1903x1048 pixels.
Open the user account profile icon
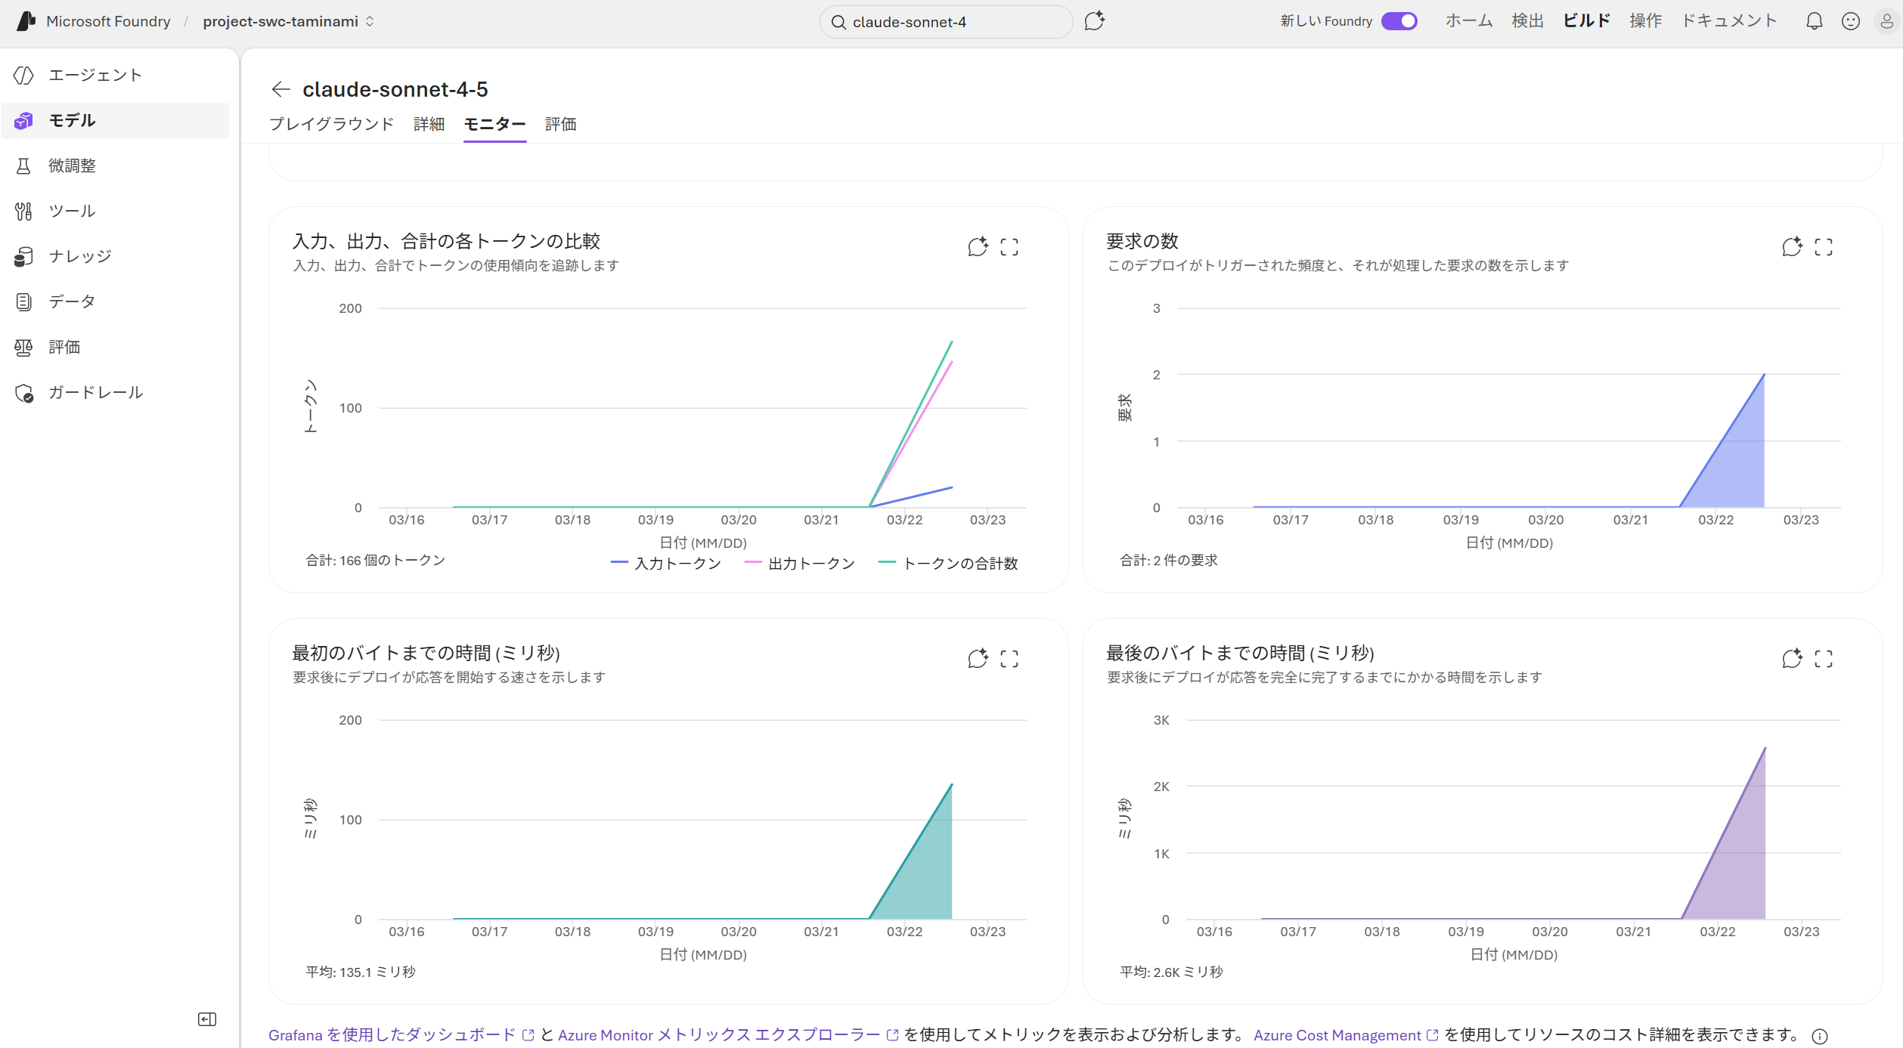[1886, 21]
